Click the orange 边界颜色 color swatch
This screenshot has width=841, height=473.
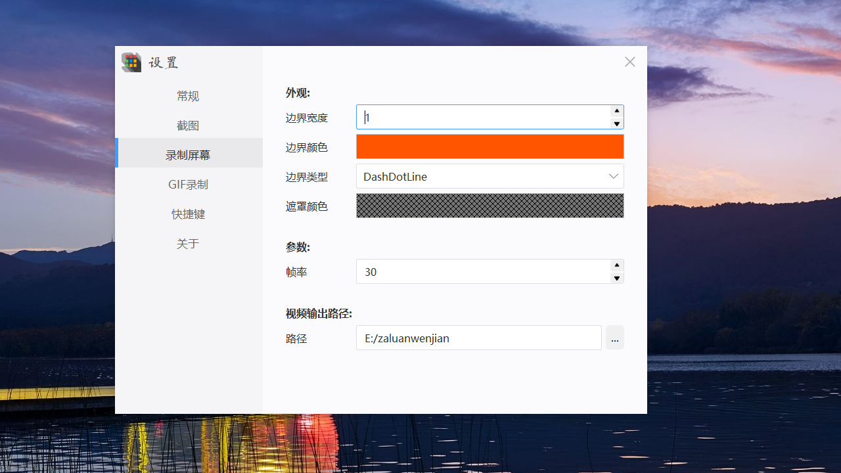(x=489, y=146)
